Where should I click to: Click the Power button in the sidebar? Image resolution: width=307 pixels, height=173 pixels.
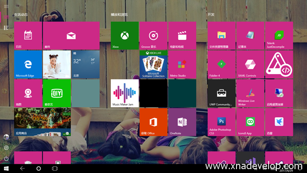[6, 159]
